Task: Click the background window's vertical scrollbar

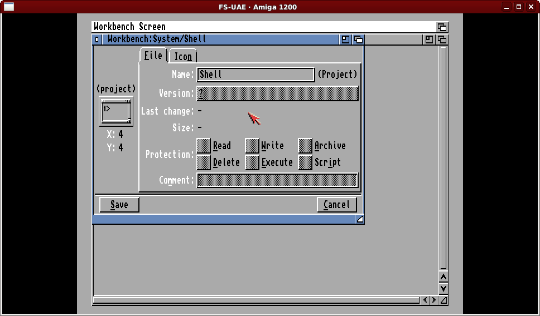Action: click(443, 158)
